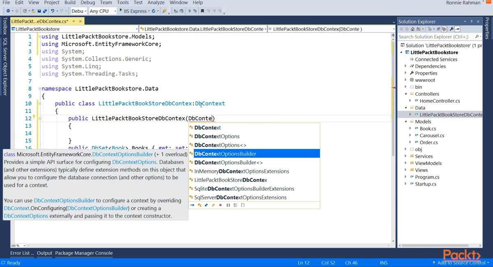
Task: Click the Undo arrow icon
Action: (53, 11)
